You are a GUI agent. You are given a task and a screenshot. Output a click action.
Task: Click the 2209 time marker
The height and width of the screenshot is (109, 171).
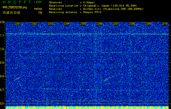point(148,24)
